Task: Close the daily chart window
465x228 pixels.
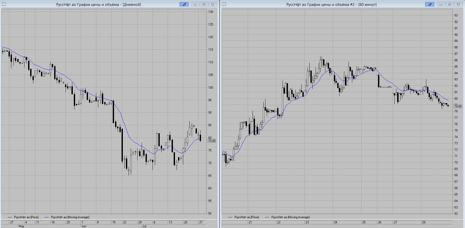Action: tap(213, 4)
